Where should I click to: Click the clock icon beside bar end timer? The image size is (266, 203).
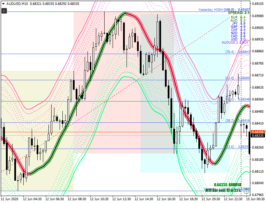[x=246, y=191]
